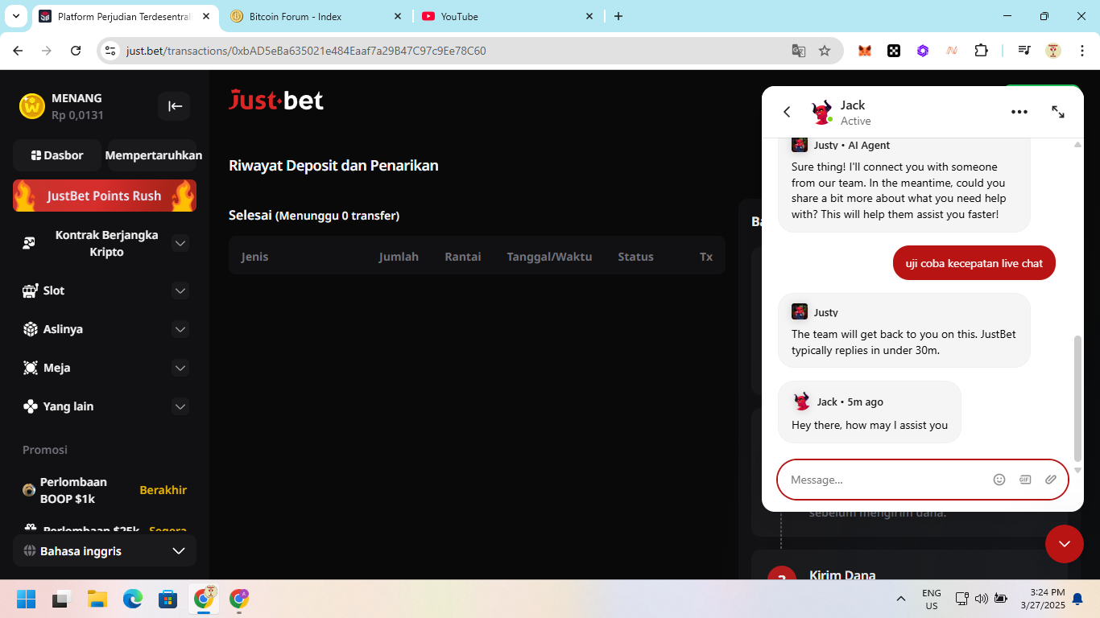Click the browser back arrow

[x=18, y=51]
